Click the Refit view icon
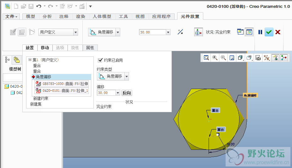Screen dimensions: 292x168 (x=206, y=58)
